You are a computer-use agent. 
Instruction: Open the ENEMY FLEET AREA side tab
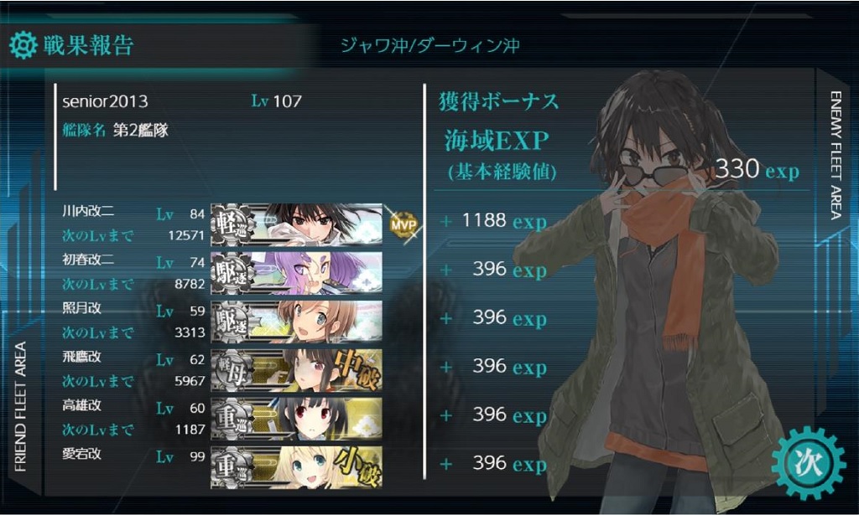point(836,155)
